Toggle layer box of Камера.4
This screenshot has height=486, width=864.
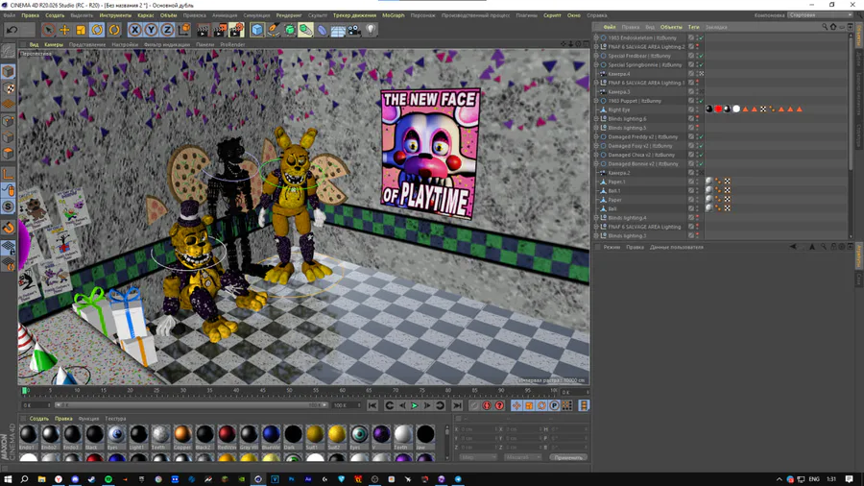[691, 74]
